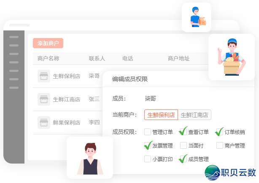Screen dimensions: 259x183
Task: Click member name 柒哥 in the dialog
Action: pos(150,98)
